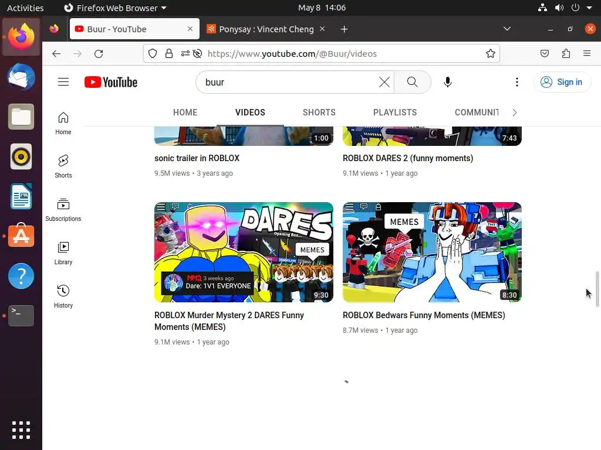
Task: Open the YouTube hamburger guide menu
Action: click(x=63, y=82)
